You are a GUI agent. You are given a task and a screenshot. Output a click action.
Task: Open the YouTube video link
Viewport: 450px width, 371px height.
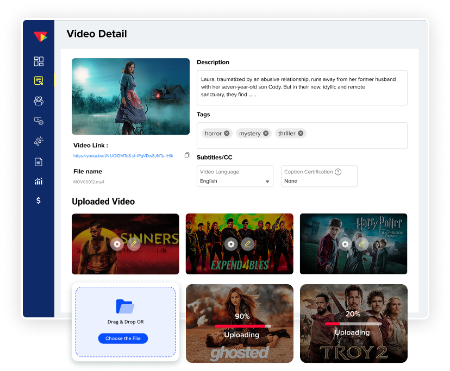[123, 156]
